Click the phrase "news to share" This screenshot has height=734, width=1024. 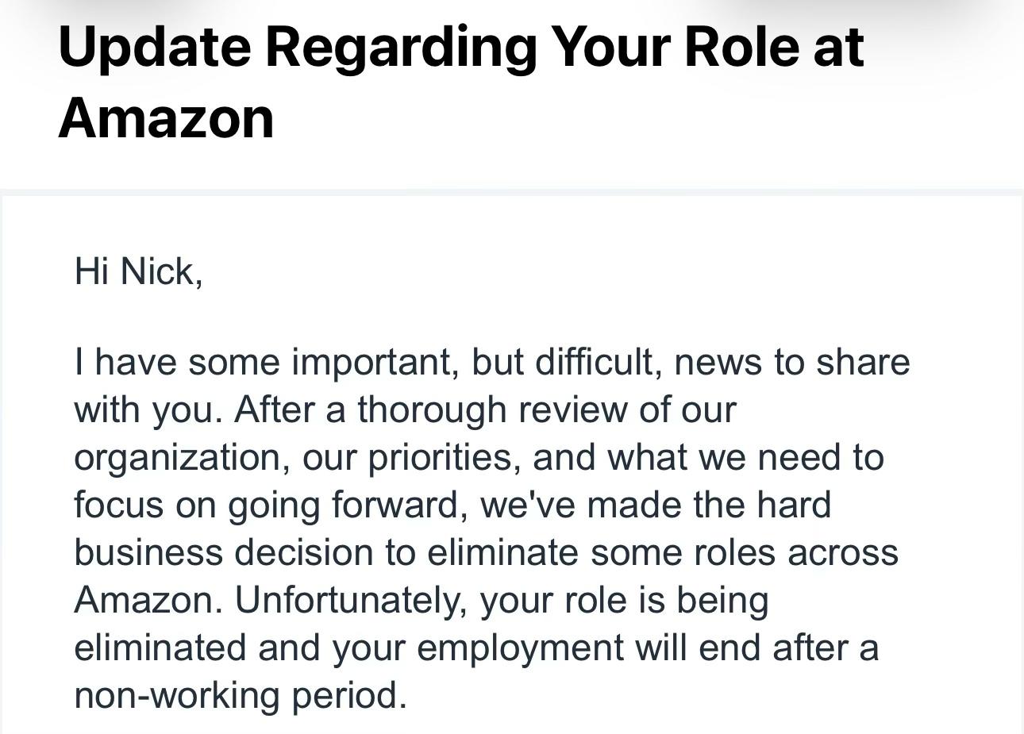(791, 362)
